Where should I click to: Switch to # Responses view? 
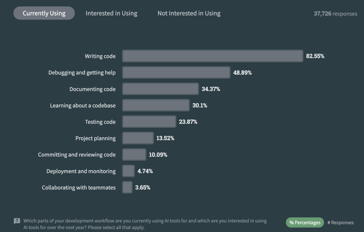340,223
